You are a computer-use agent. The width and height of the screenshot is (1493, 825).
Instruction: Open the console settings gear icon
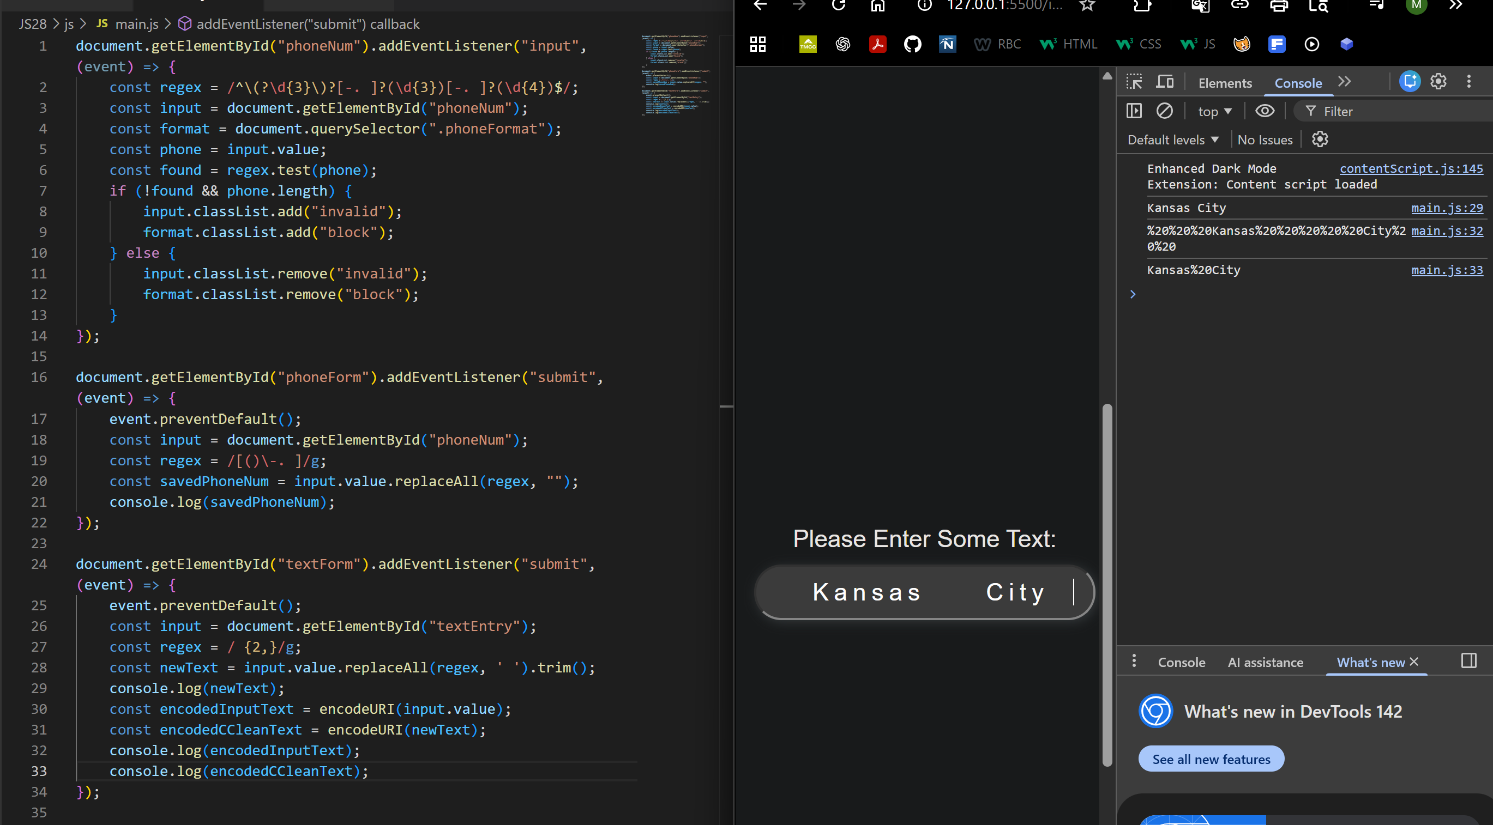click(x=1320, y=139)
